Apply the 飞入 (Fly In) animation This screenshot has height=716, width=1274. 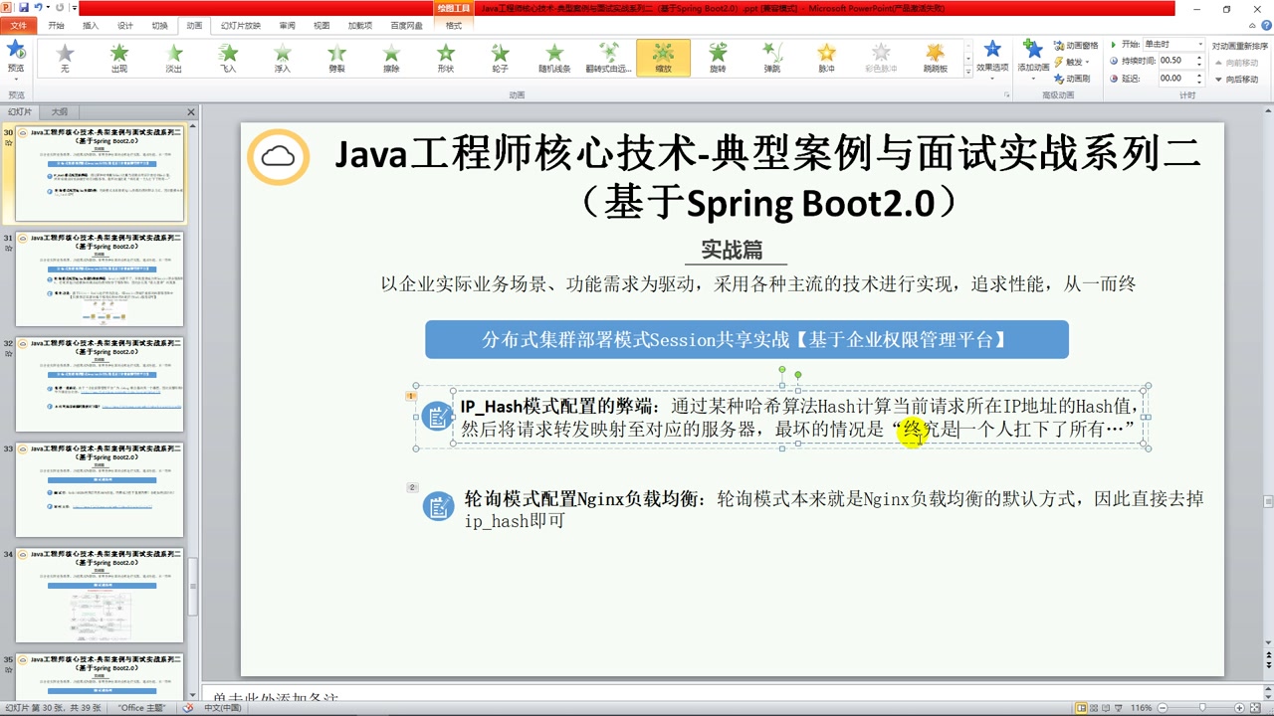(228, 58)
